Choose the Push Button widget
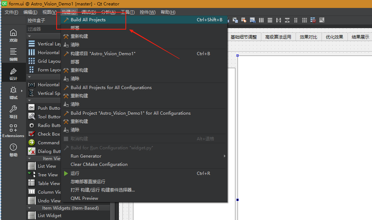372x220 pixels. [x=44, y=108]
